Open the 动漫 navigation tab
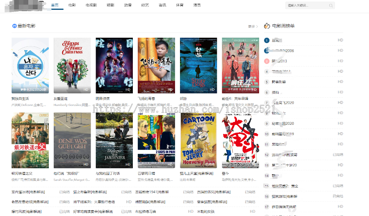 (x=128, y=5)
